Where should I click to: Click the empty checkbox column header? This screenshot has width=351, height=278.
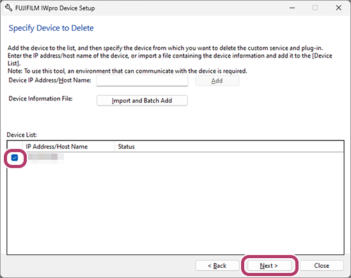15,146
